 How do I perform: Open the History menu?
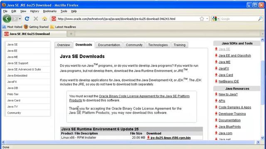[34, 11]
